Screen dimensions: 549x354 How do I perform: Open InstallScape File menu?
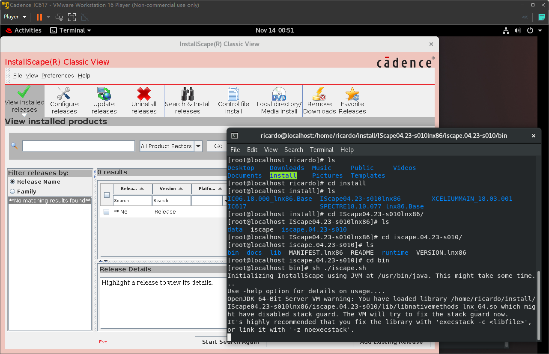point(18,75)
